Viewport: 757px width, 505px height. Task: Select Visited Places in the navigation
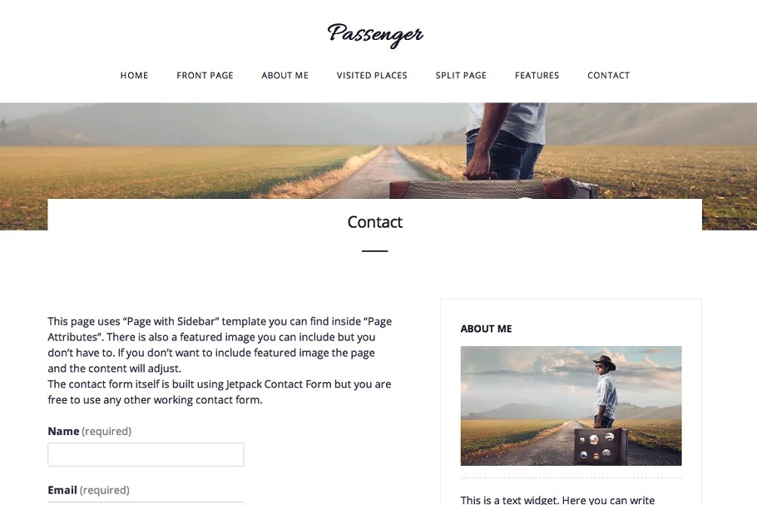click(372, 76)
